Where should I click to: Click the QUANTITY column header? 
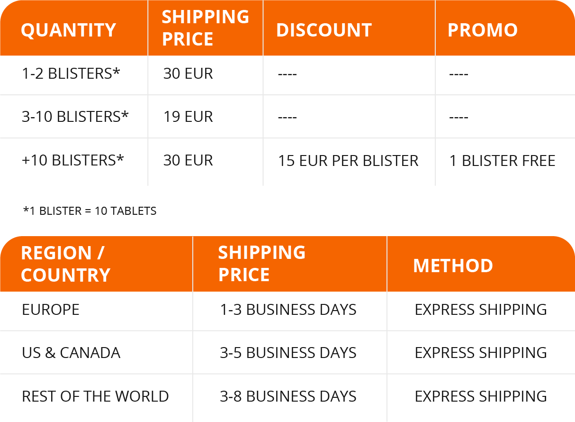(x=69, y=30)
